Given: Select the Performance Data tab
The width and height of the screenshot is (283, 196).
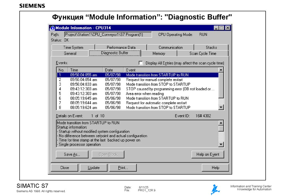Looking at the screenshot, I should (x=121, y=47).
